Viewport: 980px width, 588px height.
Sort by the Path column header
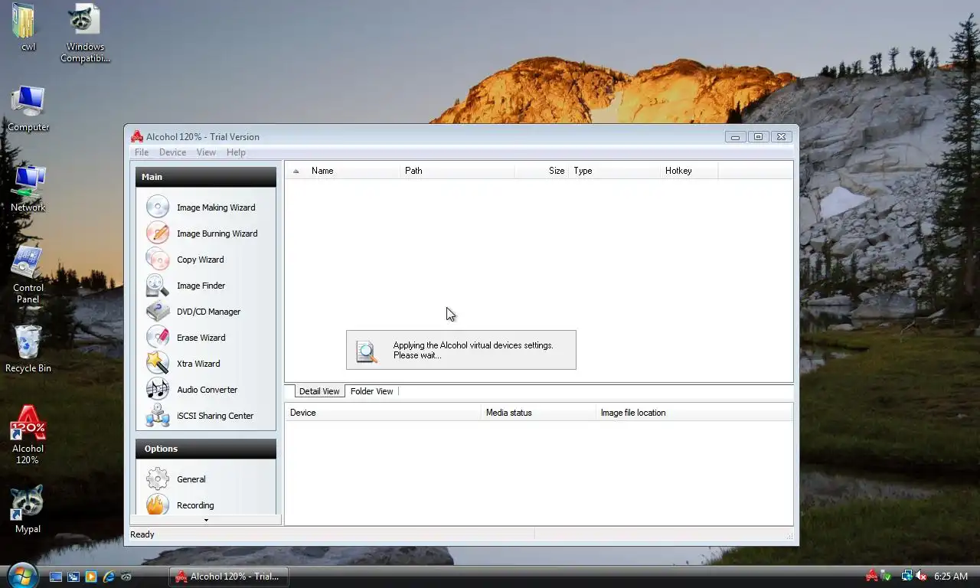[458, 171]
